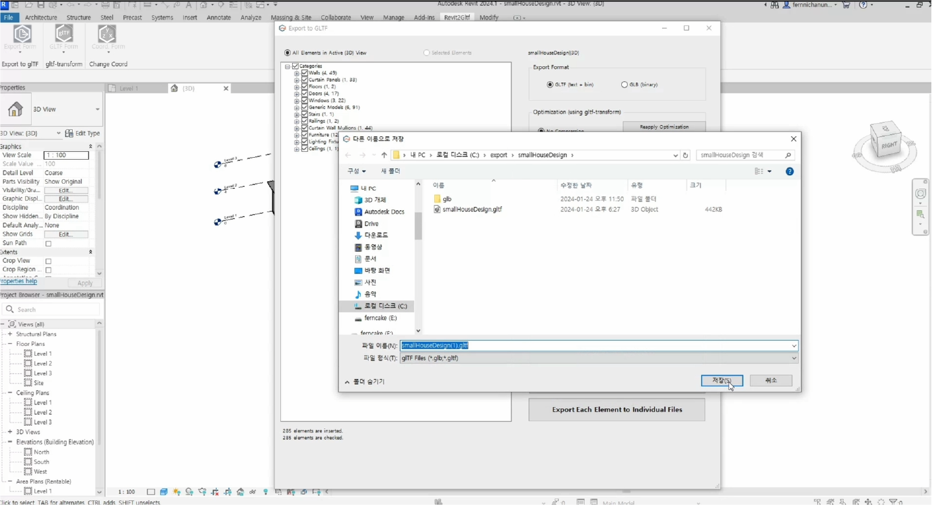Expand the Walls category node
This screenshot has width=932, height=505.
(x=297, y=73)
